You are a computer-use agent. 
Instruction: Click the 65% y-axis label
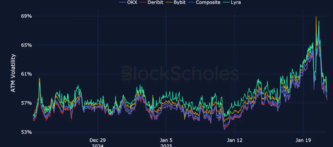tap(26, 45)
